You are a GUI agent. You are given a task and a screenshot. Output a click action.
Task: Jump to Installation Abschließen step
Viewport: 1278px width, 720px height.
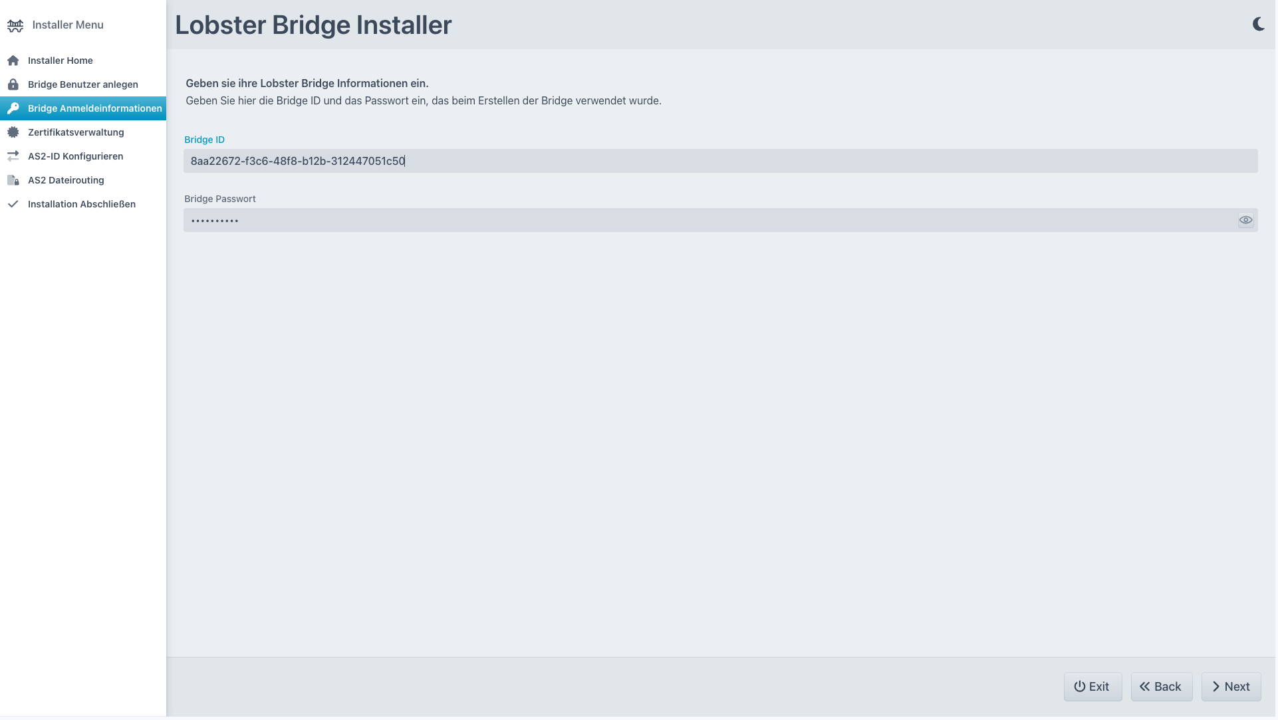(82, 204)
